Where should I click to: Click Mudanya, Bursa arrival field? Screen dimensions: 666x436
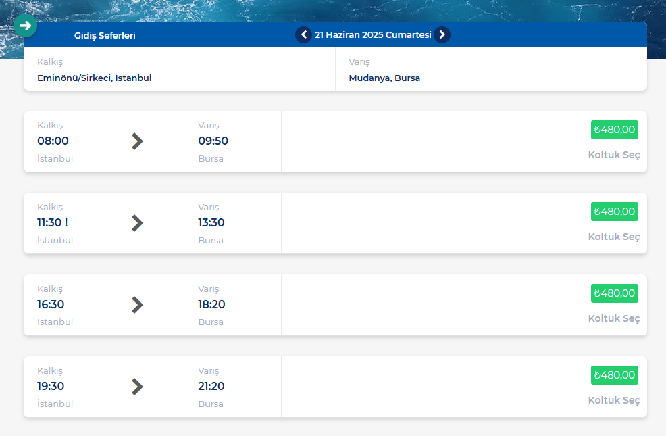[384, 78]
